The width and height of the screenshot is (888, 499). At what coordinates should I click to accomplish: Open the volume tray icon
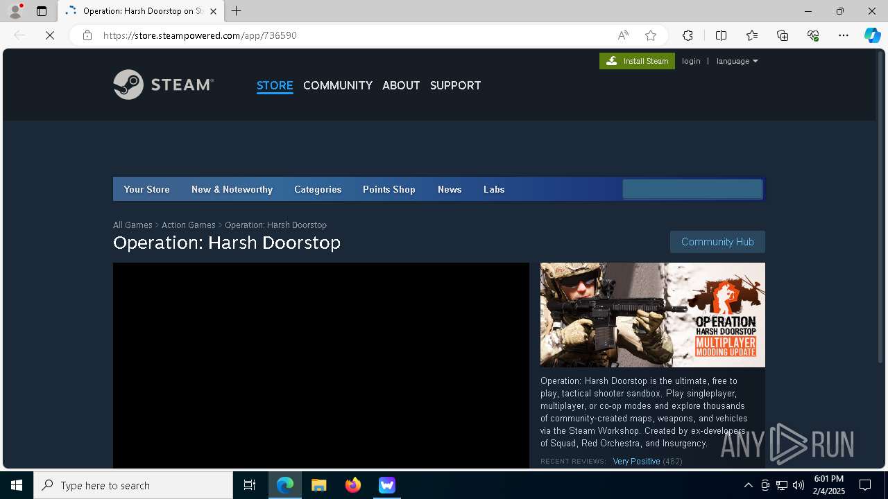(x=799, y=485)
